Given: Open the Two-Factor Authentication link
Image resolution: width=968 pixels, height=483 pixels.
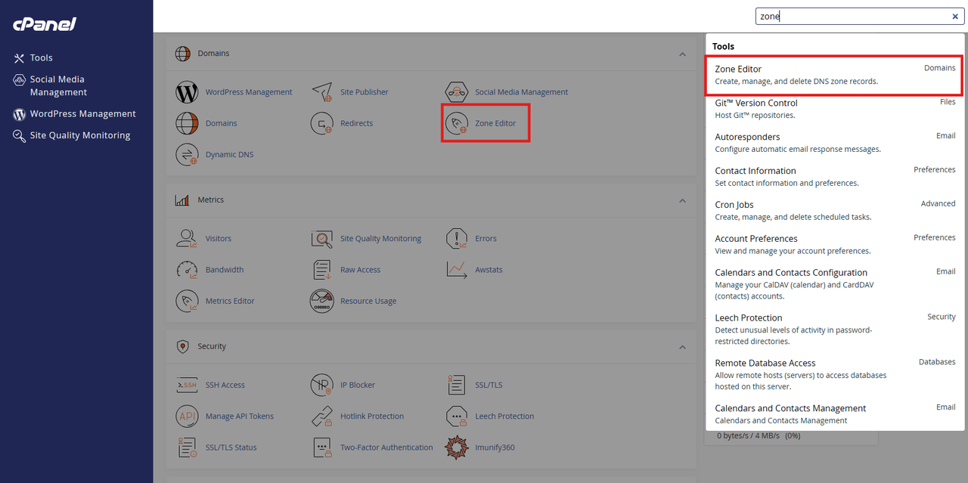Looking at the screenshot, I should [386, 447].
